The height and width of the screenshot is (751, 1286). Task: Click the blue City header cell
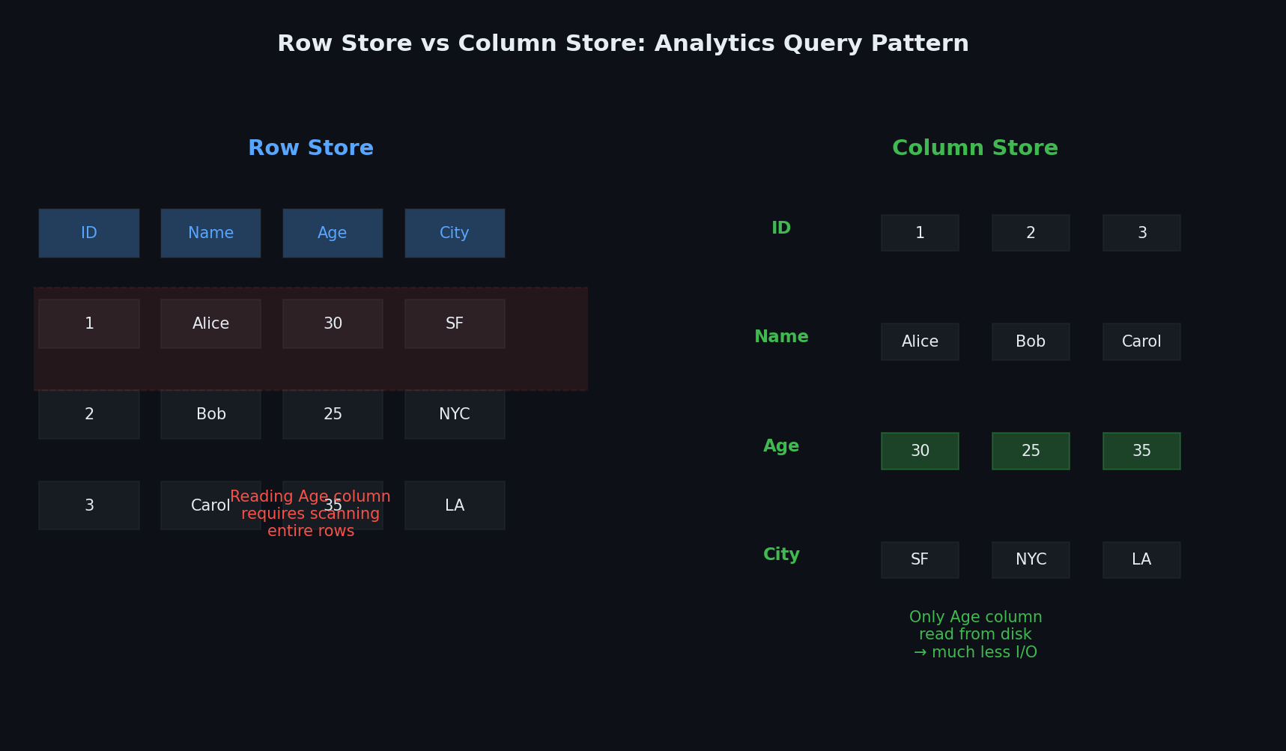(x=455, y=233)
